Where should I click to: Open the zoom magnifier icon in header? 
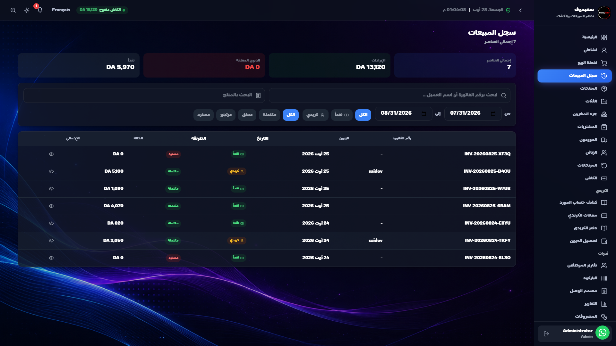click(13, 10)
